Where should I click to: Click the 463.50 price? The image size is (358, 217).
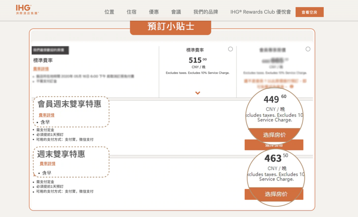pos(276,158)
